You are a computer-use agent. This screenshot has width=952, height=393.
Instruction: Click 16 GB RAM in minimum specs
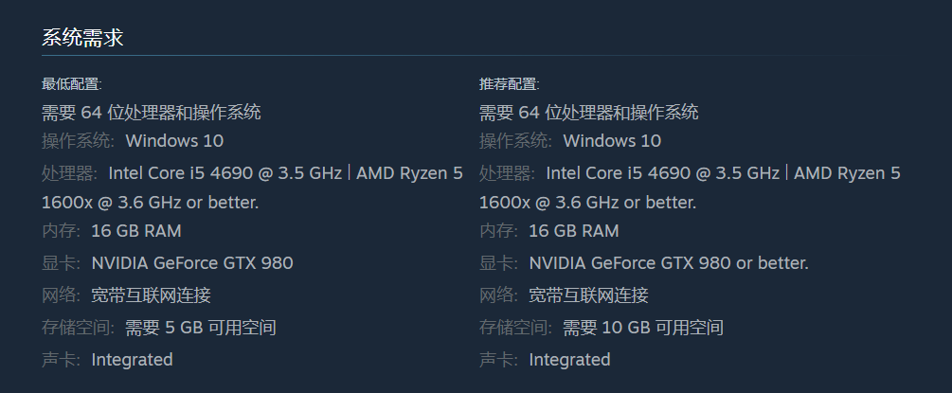[x=136, y=231]
